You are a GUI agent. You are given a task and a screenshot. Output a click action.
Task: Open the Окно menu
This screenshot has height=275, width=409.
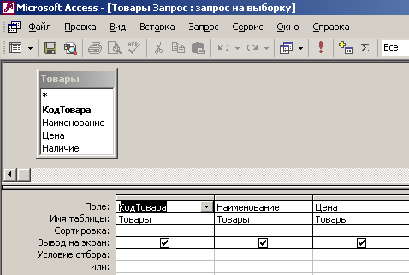point(287,27)
